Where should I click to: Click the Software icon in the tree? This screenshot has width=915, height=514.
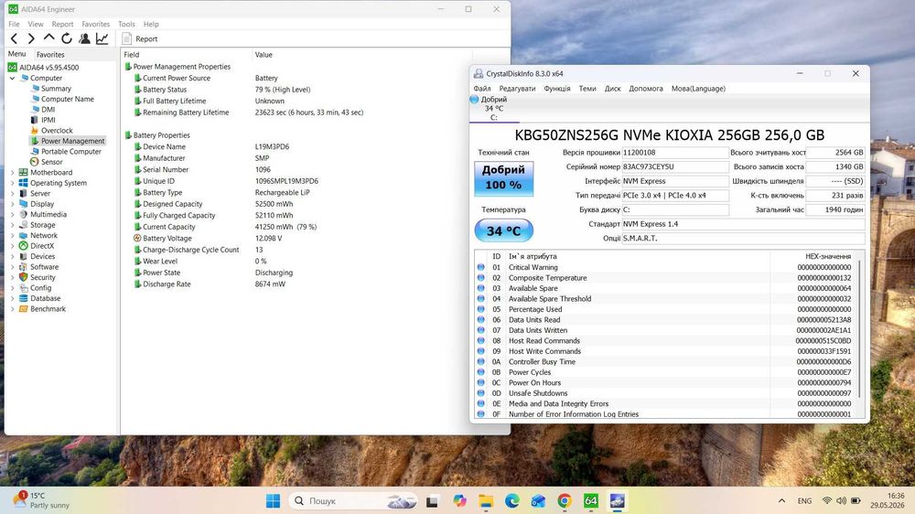(24, 267)
